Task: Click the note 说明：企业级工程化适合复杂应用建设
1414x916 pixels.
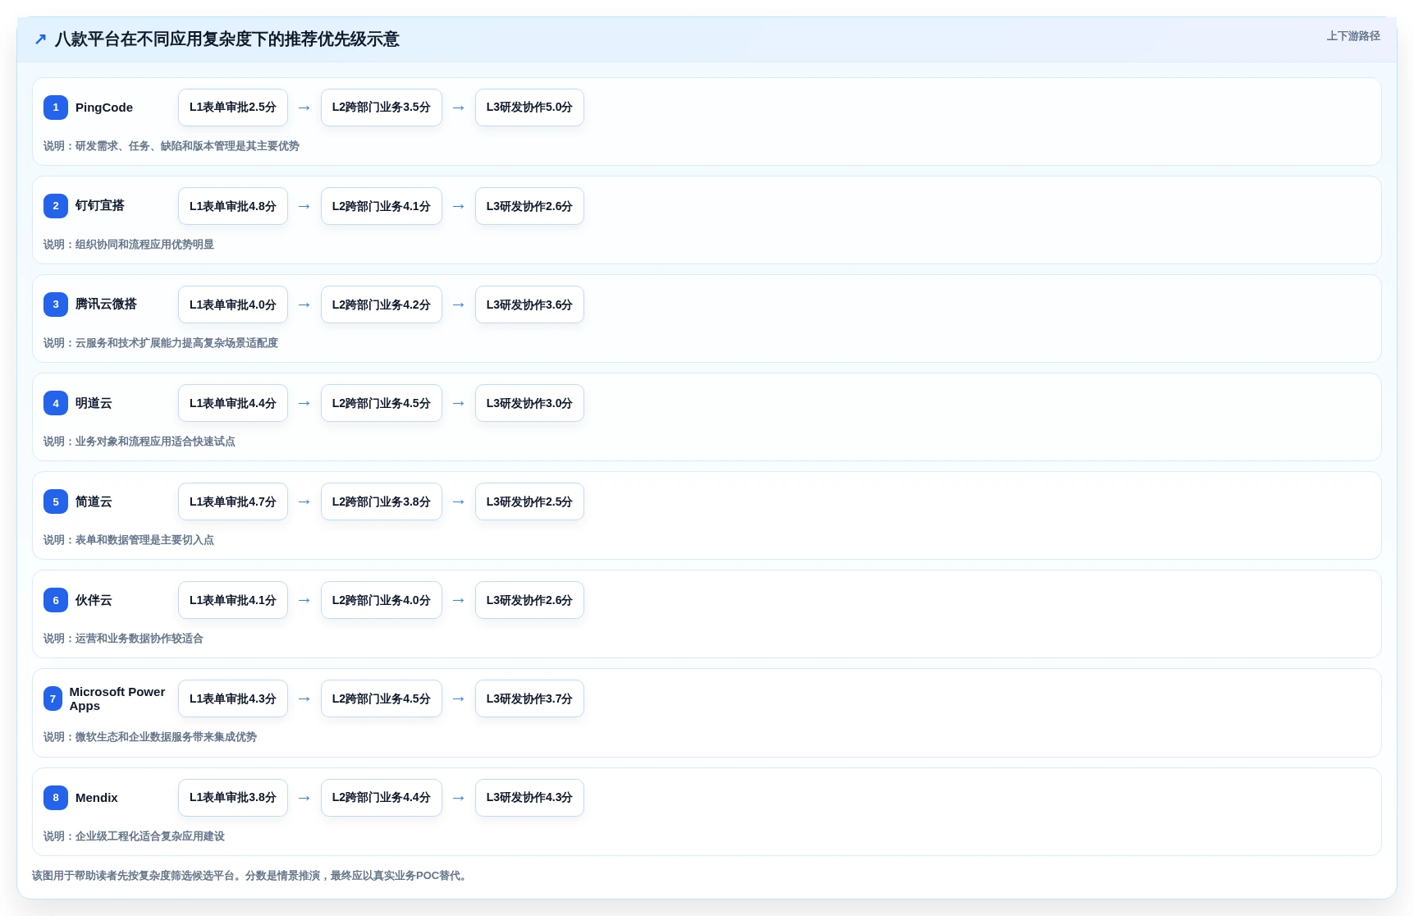Action: tap(134, 836)
